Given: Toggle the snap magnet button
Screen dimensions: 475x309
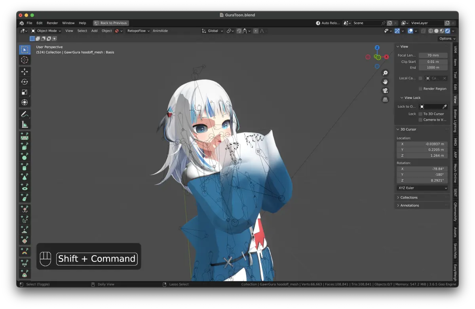Looking at the screenshot, I should 239,31.
